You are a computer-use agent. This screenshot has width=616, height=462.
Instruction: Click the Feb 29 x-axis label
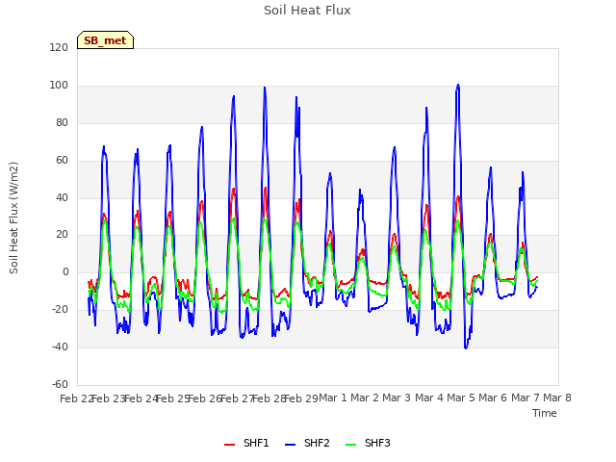(x=301, y=398)
